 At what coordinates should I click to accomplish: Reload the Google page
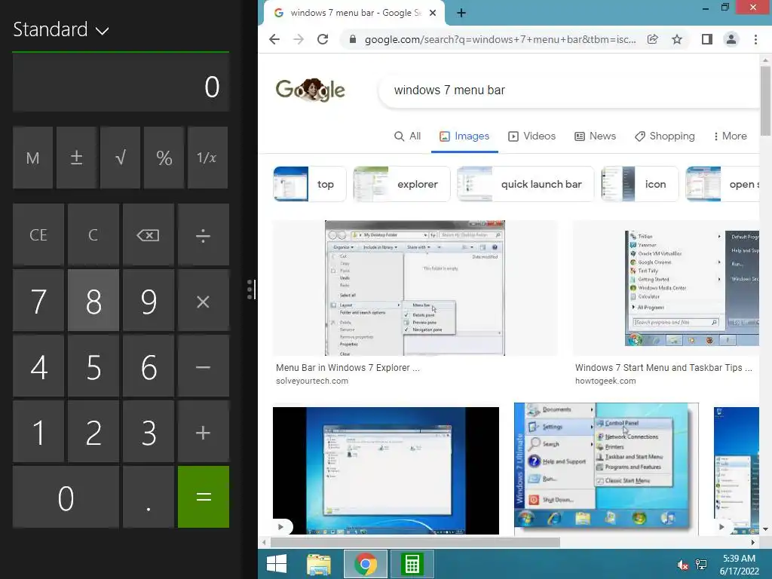323,39
